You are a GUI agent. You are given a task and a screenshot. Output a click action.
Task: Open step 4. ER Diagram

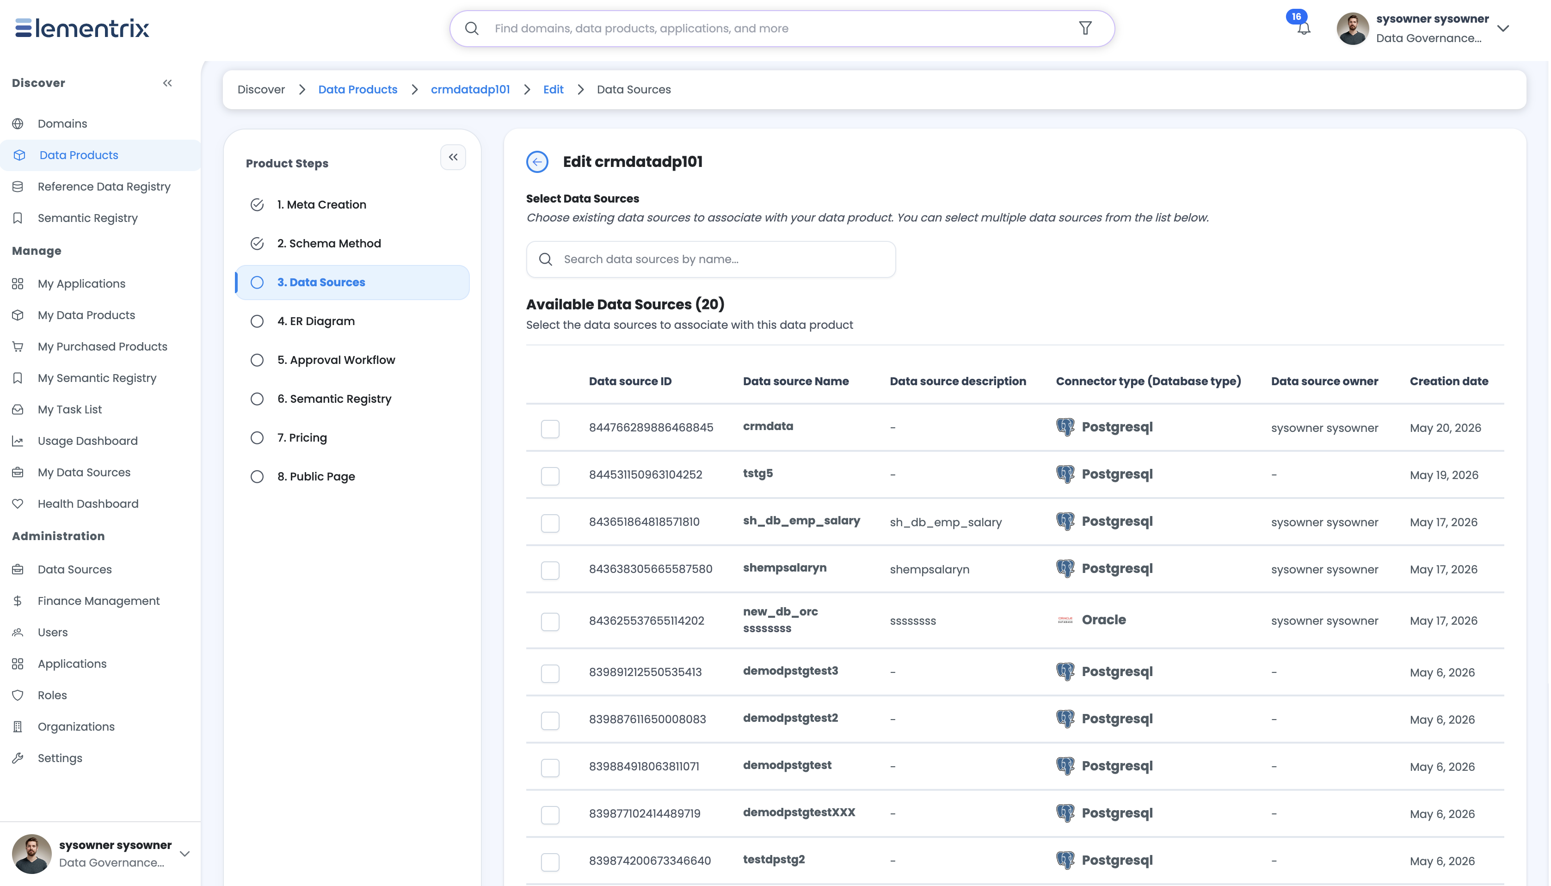click(352, 321)
